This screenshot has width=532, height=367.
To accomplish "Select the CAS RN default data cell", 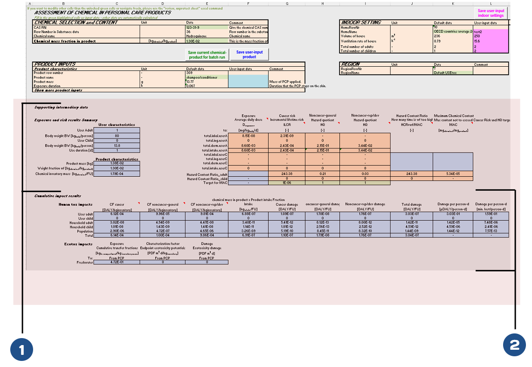I will tap(207, 28).
